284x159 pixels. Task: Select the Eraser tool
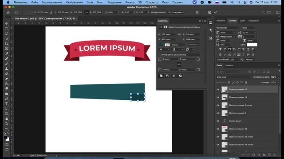click(7, 79)
